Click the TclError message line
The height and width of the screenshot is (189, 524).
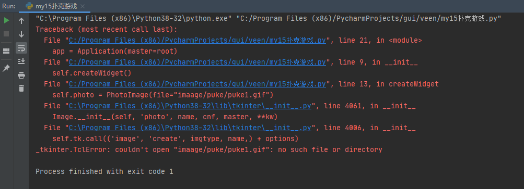(209, 149)
